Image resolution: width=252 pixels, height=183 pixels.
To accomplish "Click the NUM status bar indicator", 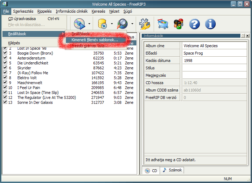I will pyautogui.click(x=228, y=179).
